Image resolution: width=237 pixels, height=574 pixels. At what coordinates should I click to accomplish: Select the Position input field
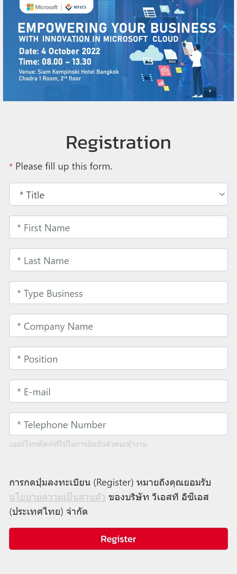[118, 358]
